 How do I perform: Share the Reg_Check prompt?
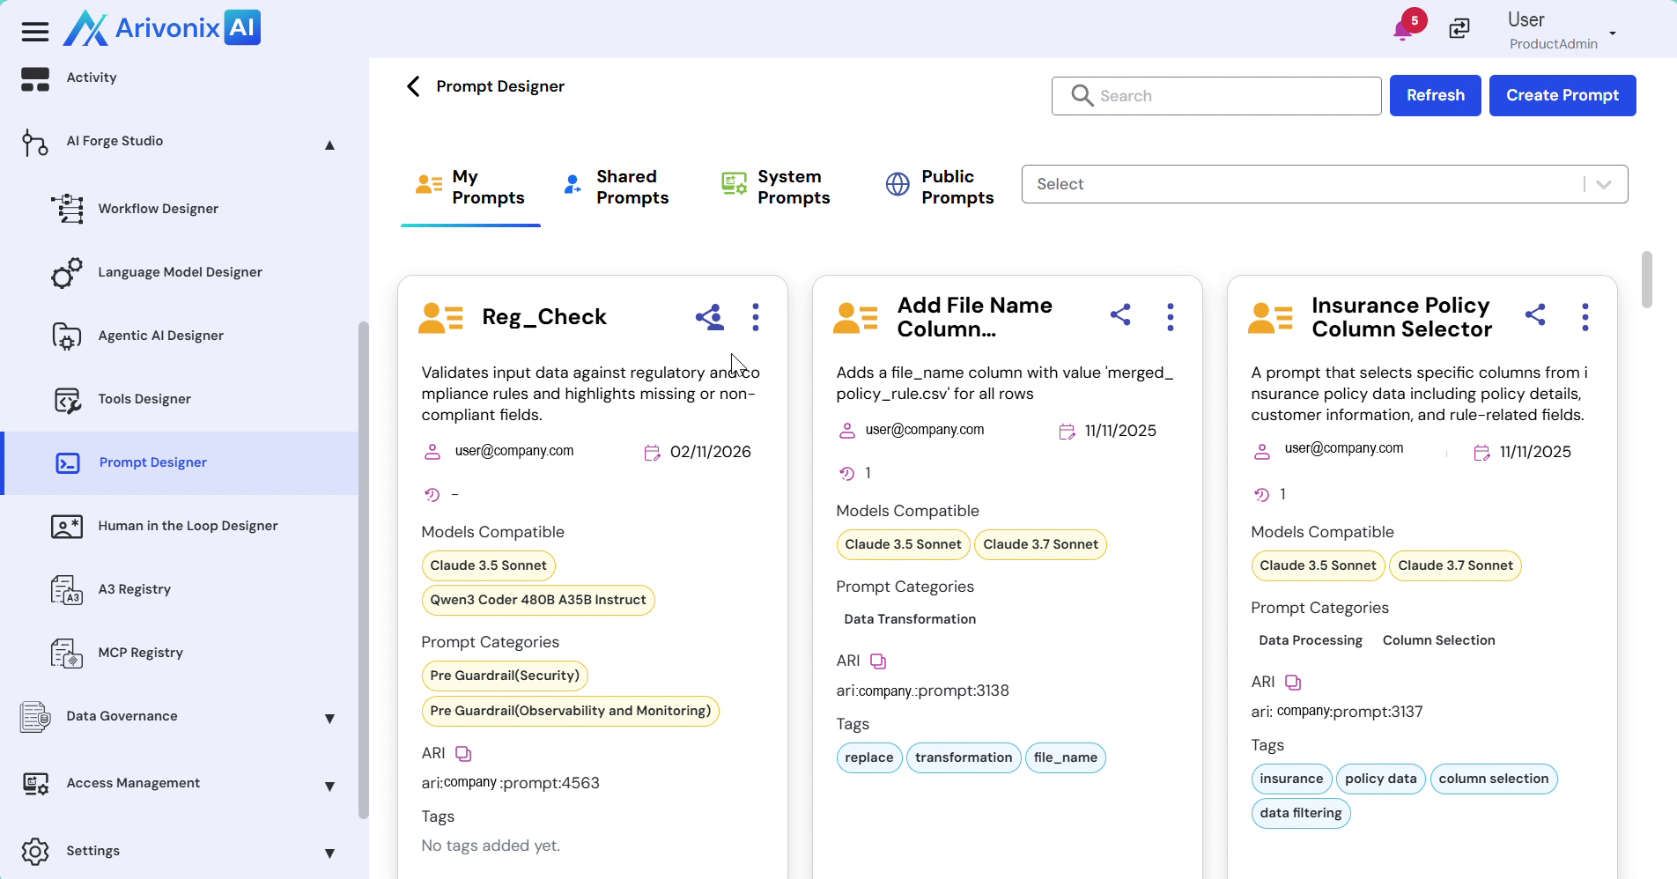pyautogui.click(x=709, y=317)
